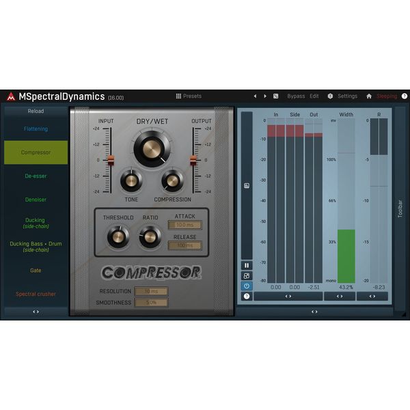Click the meter popup window icon
This screenshot has width=410, height=410.
(x=247, y=275)
